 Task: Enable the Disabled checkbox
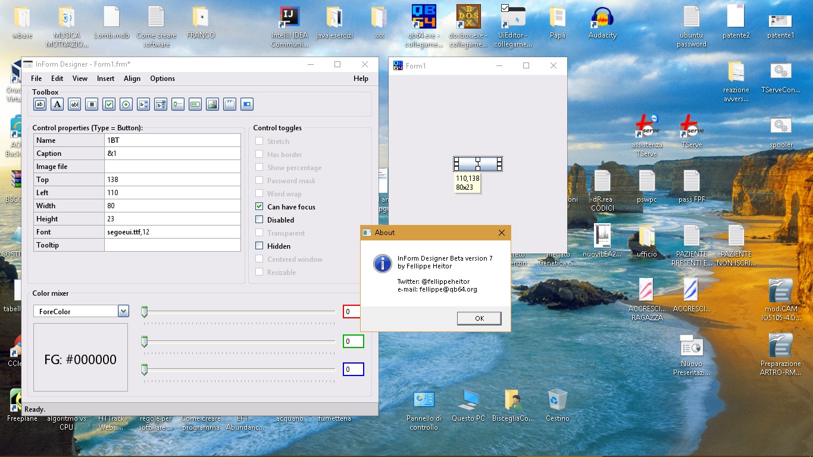[x=259, y=220]
